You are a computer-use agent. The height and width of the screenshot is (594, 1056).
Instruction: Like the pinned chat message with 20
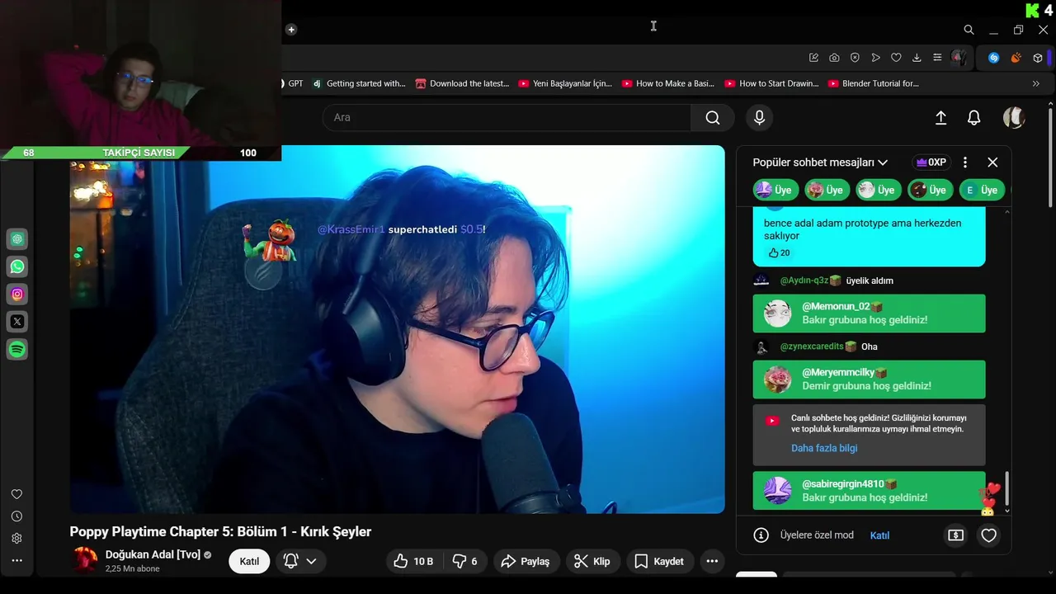click(x=779, y=252)
